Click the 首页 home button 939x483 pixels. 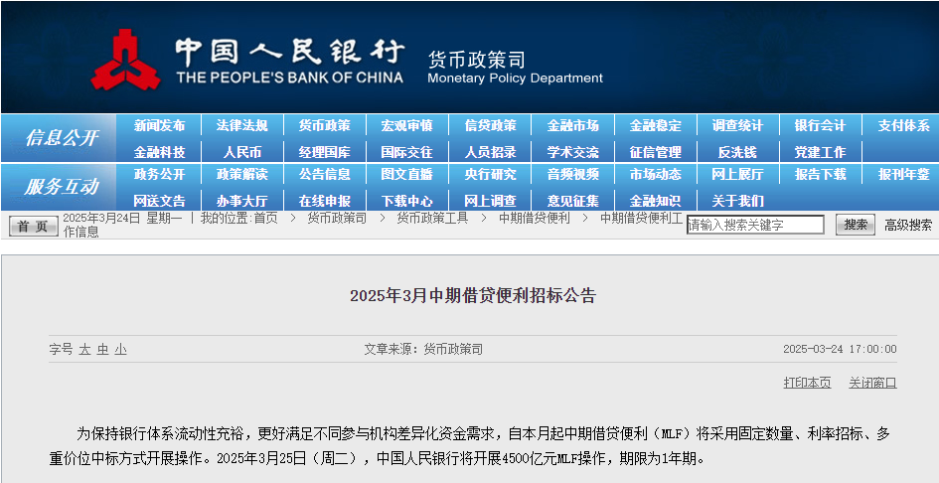pos(34,226)
